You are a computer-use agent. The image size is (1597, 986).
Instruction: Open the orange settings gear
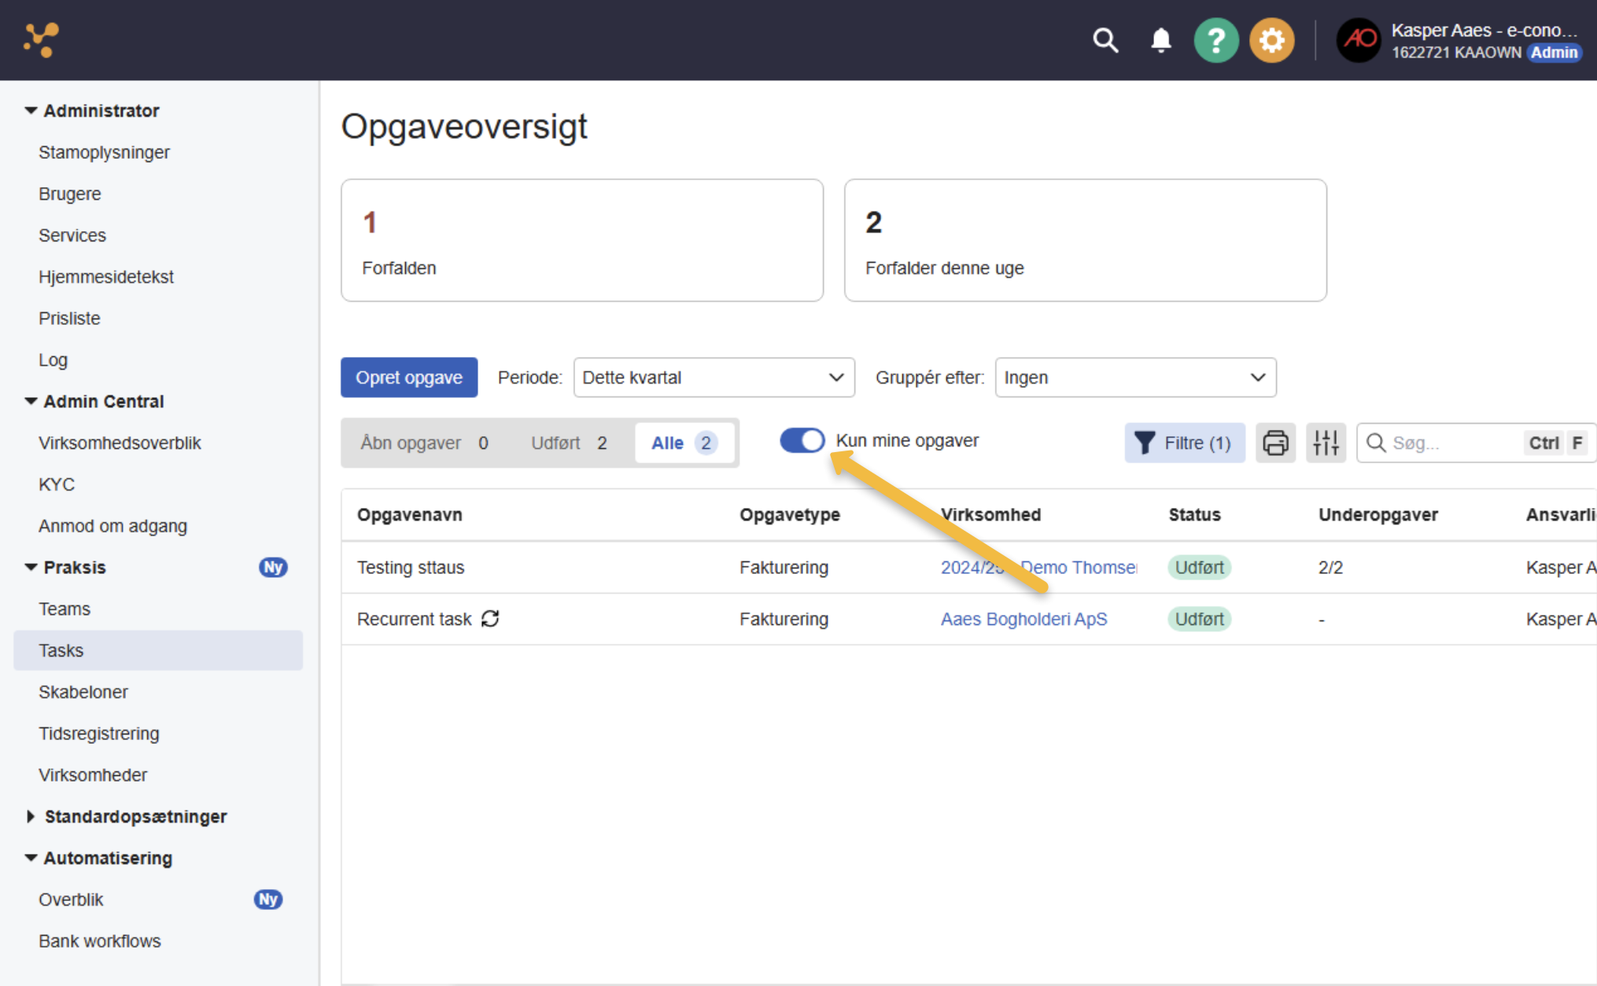(x=1271, y=40)
